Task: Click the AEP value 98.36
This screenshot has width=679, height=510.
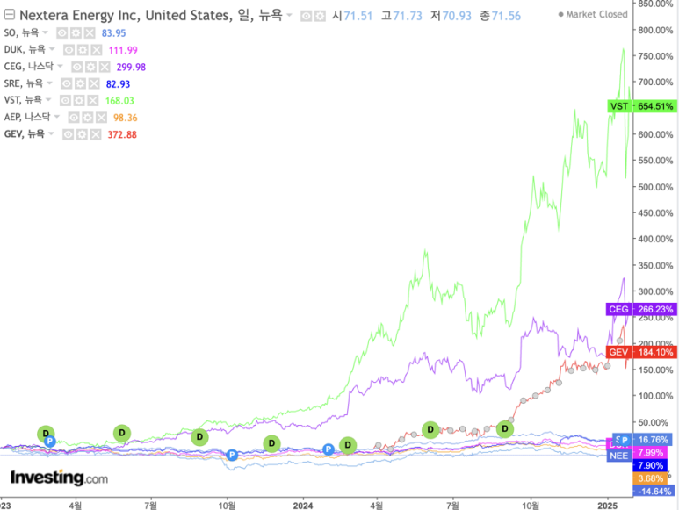Action: click(125, 118)
